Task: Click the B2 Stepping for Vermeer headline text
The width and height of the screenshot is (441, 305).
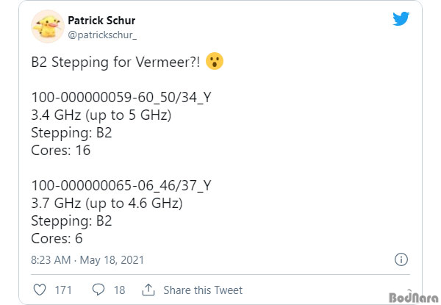Action: click(x=115, y=62)
